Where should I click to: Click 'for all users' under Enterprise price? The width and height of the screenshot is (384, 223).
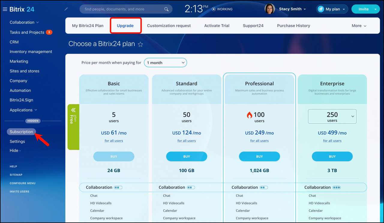pyautogui.click(x=332, y=141)
